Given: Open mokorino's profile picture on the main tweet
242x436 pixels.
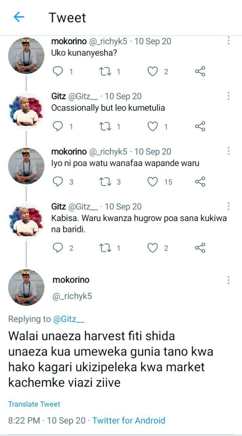Looking at the screenshot, I should pyautogui.click(x=26, y=287).
